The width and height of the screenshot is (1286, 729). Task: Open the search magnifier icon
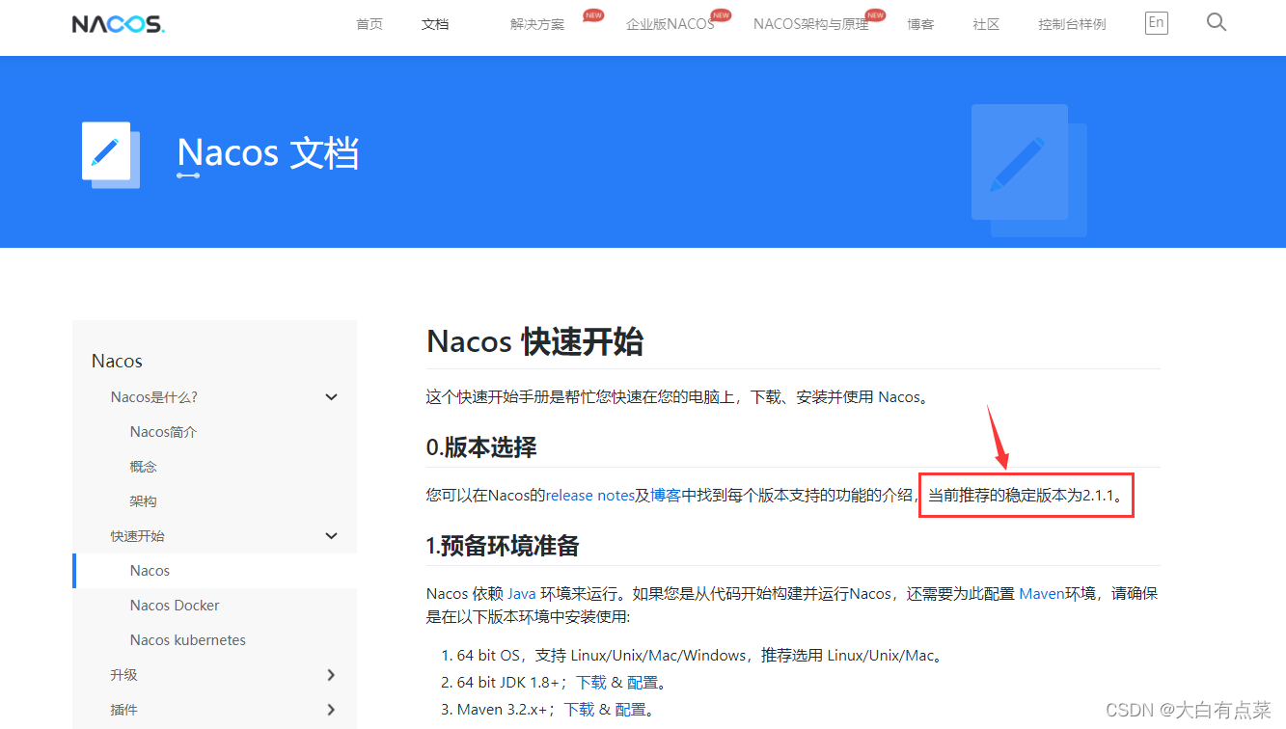1217,22
